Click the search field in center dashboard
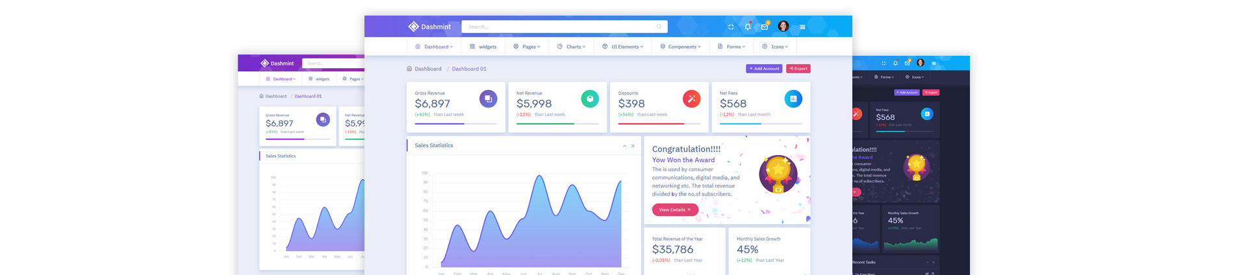Image resolution: width=1235 pixels, height=275 pixels. [559, 27]
